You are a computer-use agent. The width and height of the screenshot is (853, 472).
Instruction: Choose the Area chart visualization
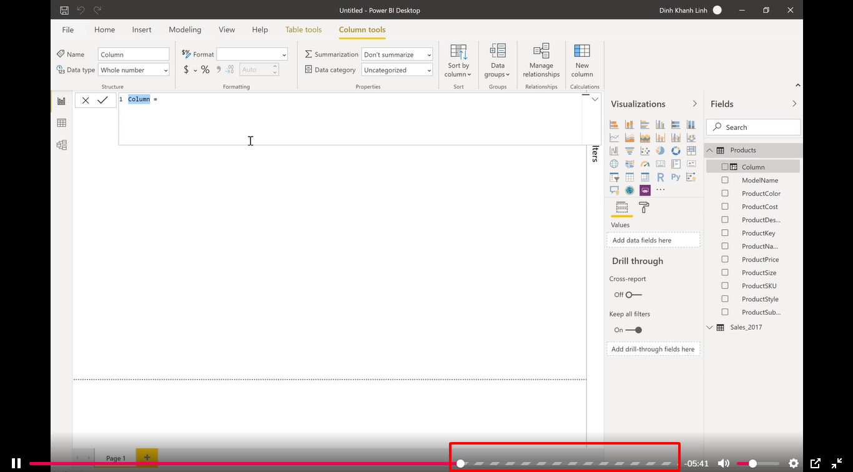tap(629, 137)
